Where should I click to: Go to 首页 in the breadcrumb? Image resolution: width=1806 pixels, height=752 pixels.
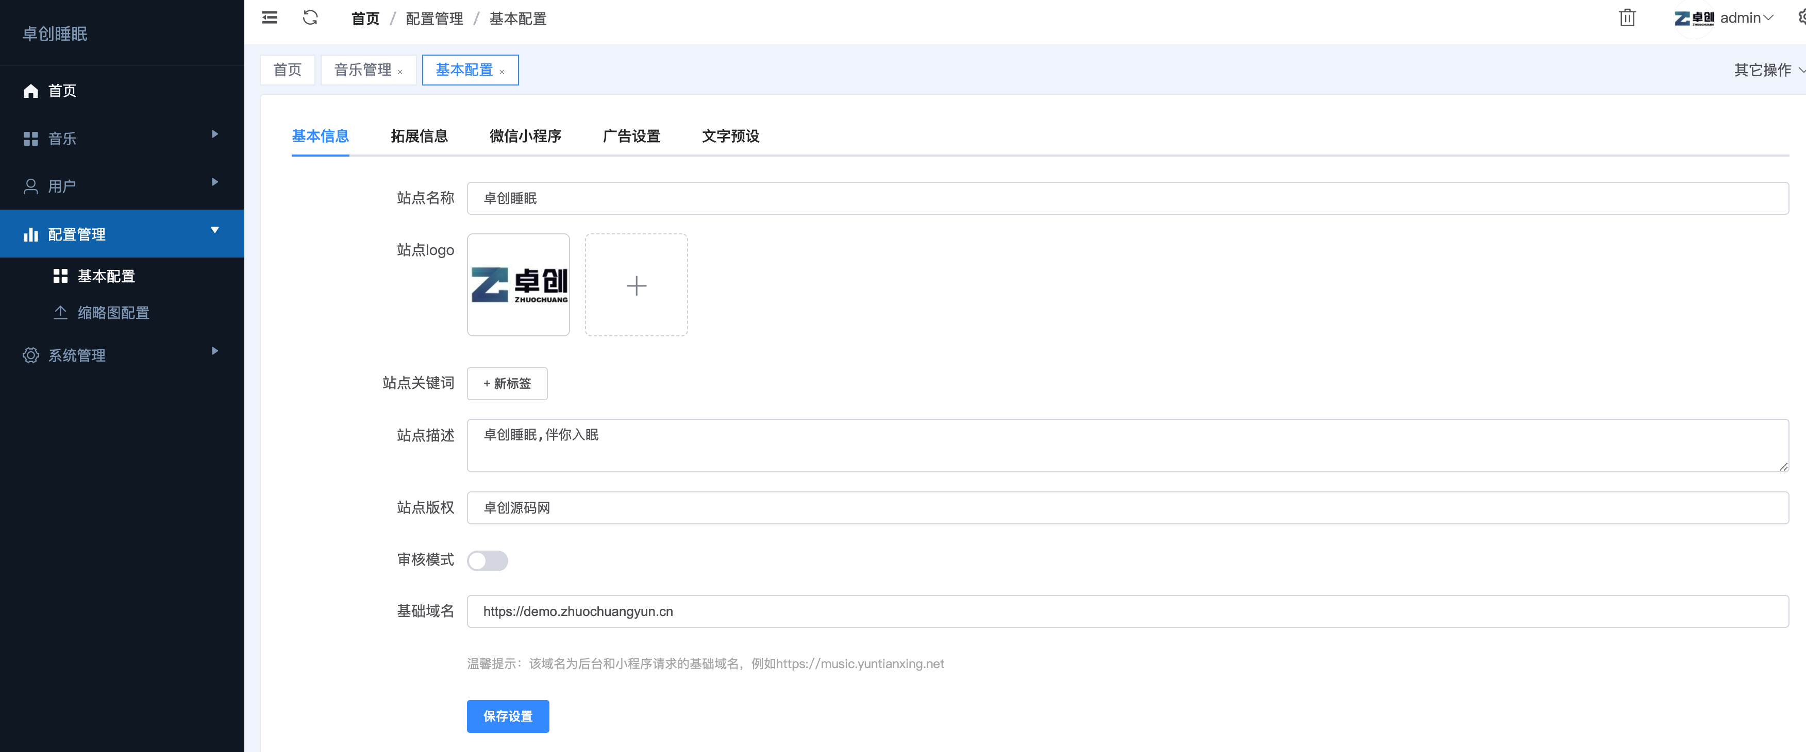365,19
